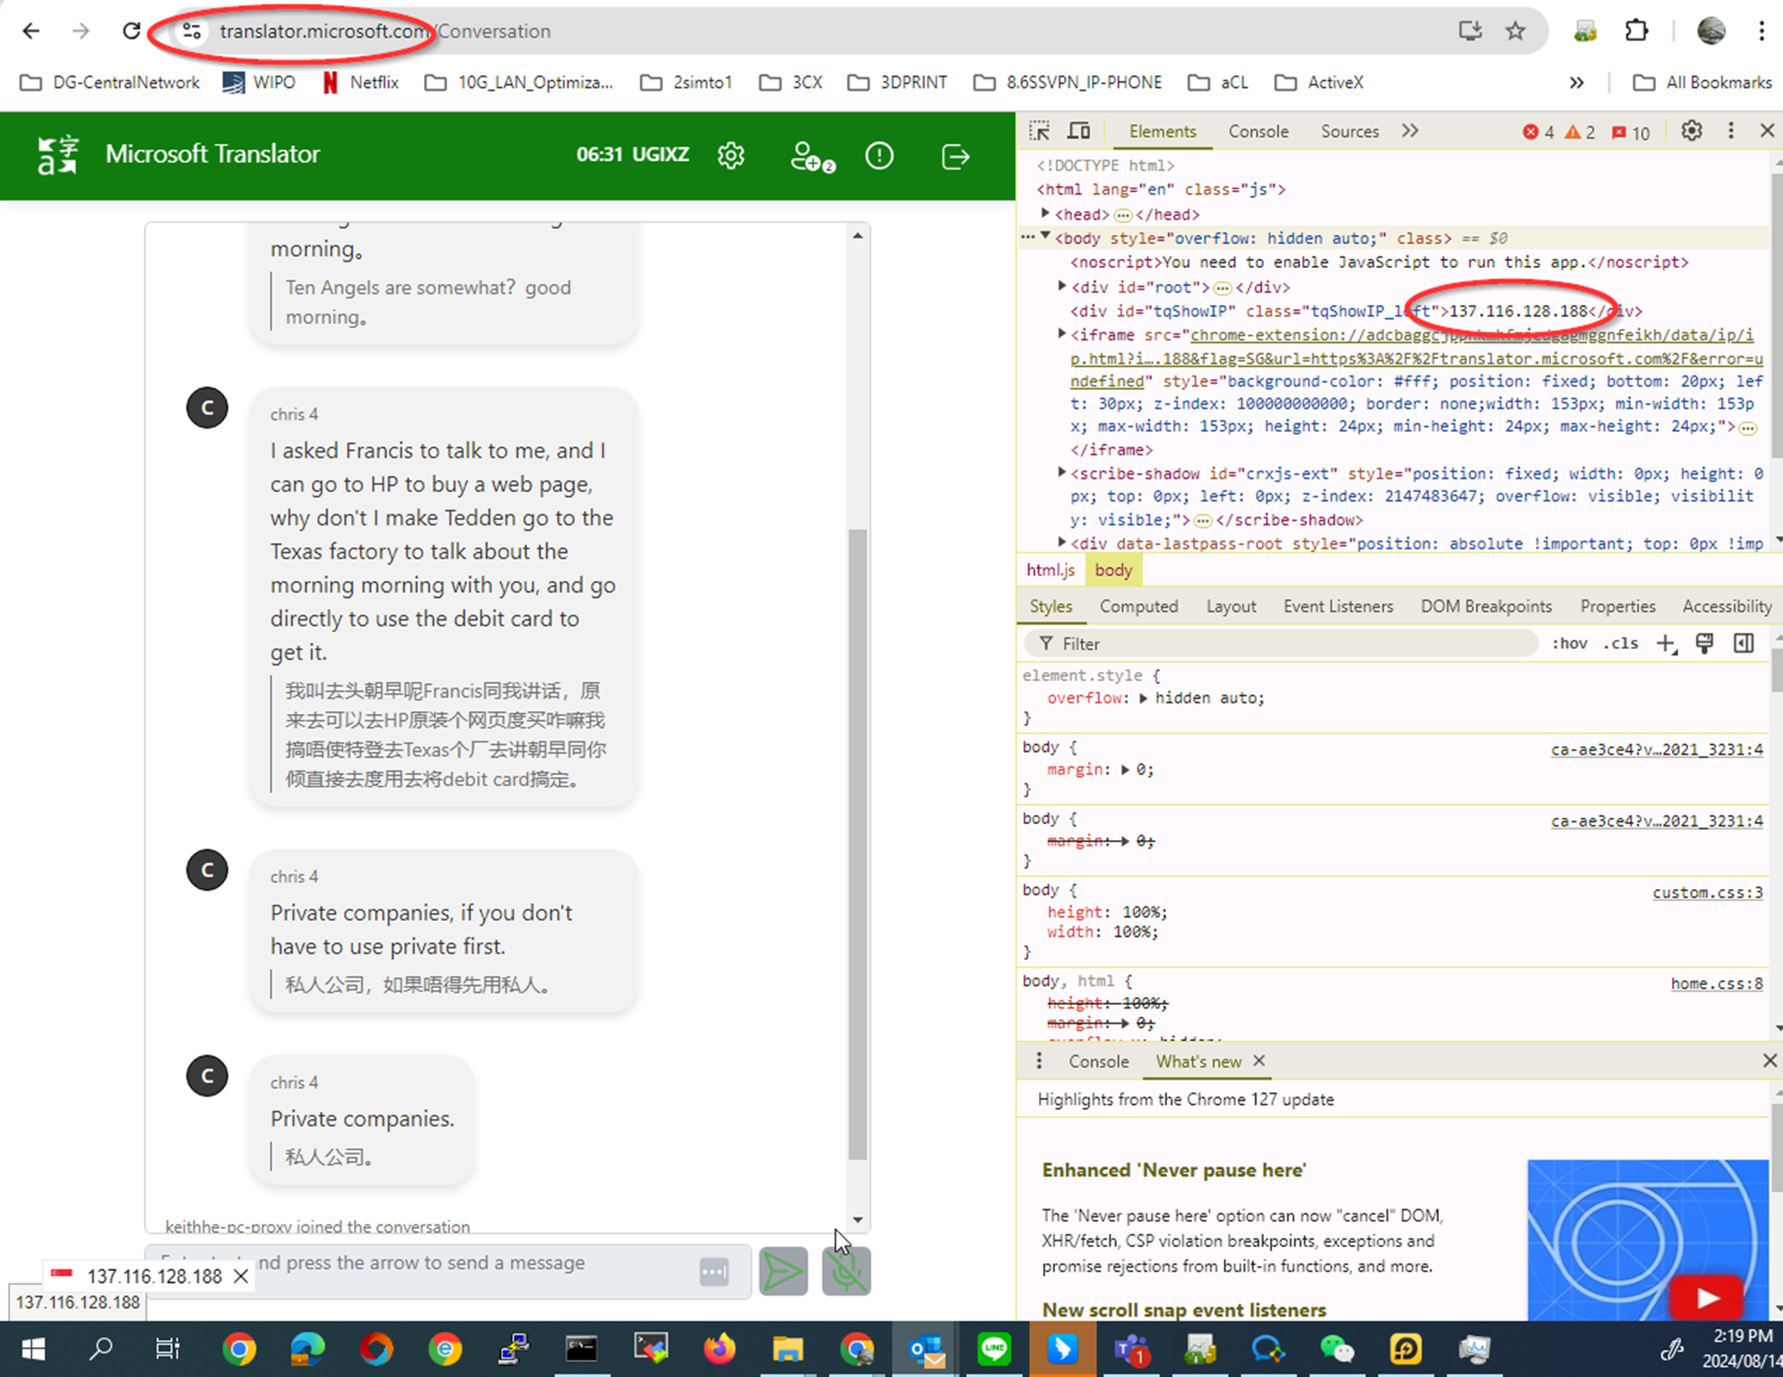Click the Microsoft Translator logo icon
Screen dimensions: 1783x1377
[58, 155]
